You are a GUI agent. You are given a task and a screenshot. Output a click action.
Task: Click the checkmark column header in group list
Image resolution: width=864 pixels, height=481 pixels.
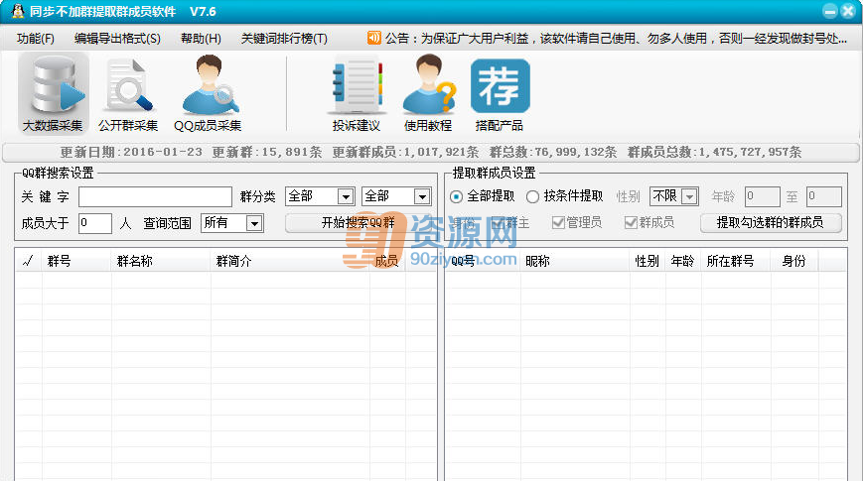[x=28, y=261]
